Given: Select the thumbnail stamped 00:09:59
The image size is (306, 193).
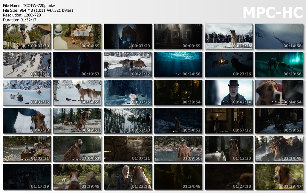Looking at the screenshot, I should [178, 36].
